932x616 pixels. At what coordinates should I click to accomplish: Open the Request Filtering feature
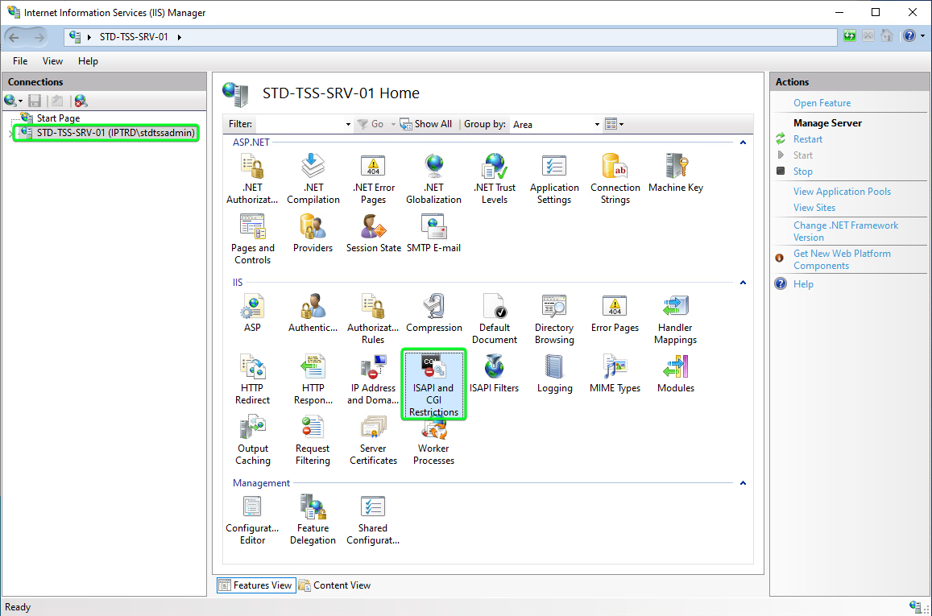[313, 440]
